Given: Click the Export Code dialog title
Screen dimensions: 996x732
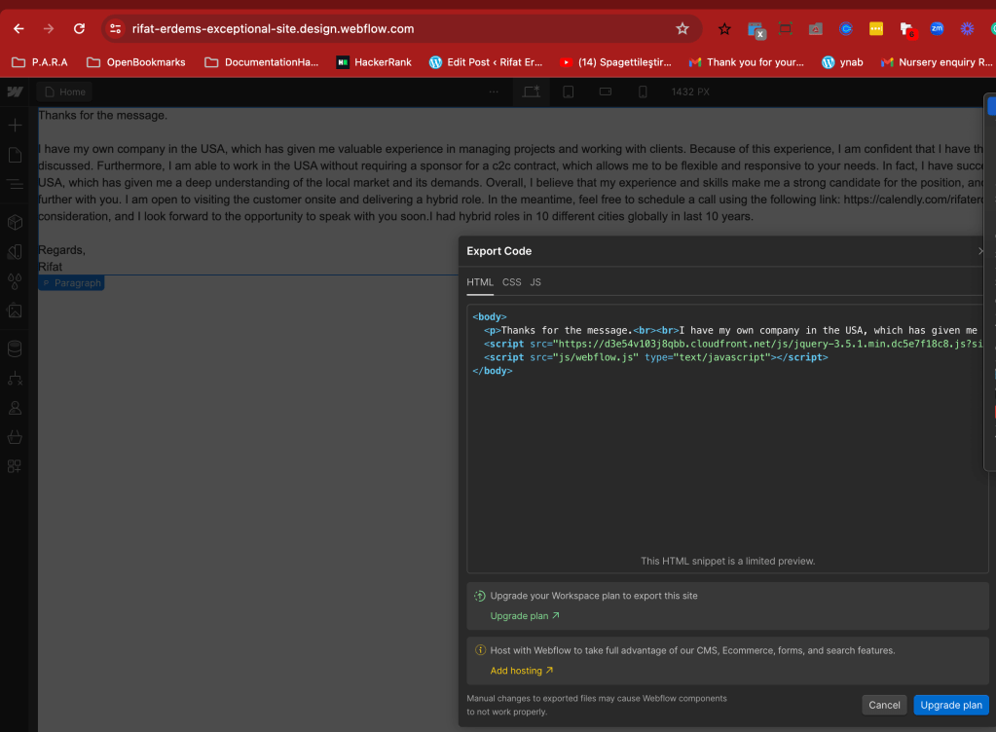Looking at the screenshot, I should [498, 251].
